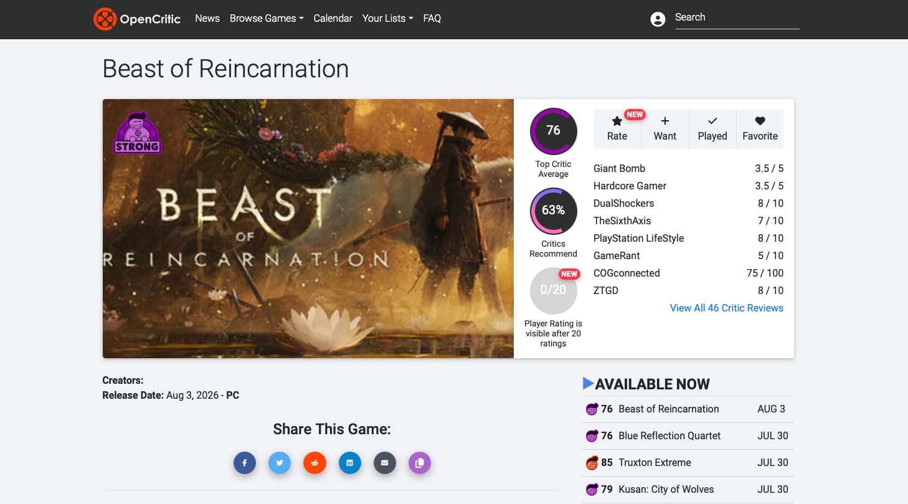The image size is (908, 504).
Task: Click the tier icon beside Truxton Extreme
Action: coord(592,463)
